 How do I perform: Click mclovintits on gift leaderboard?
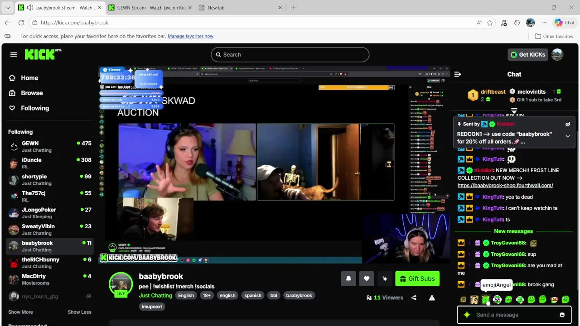532,91
